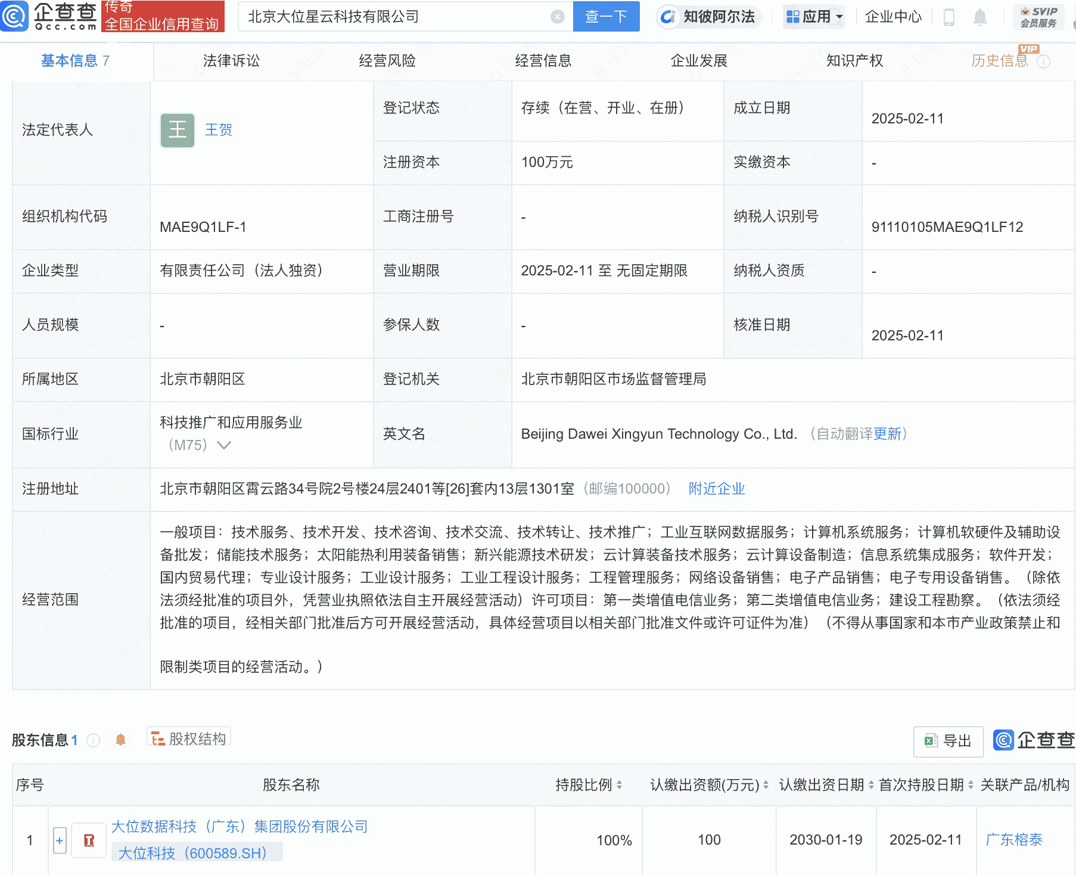The height and width of the screenshot is (875, 1076).
Task: Toggle the reminder bell beside 股东信息
Action: pyautogui.click(x=120, y=739)
